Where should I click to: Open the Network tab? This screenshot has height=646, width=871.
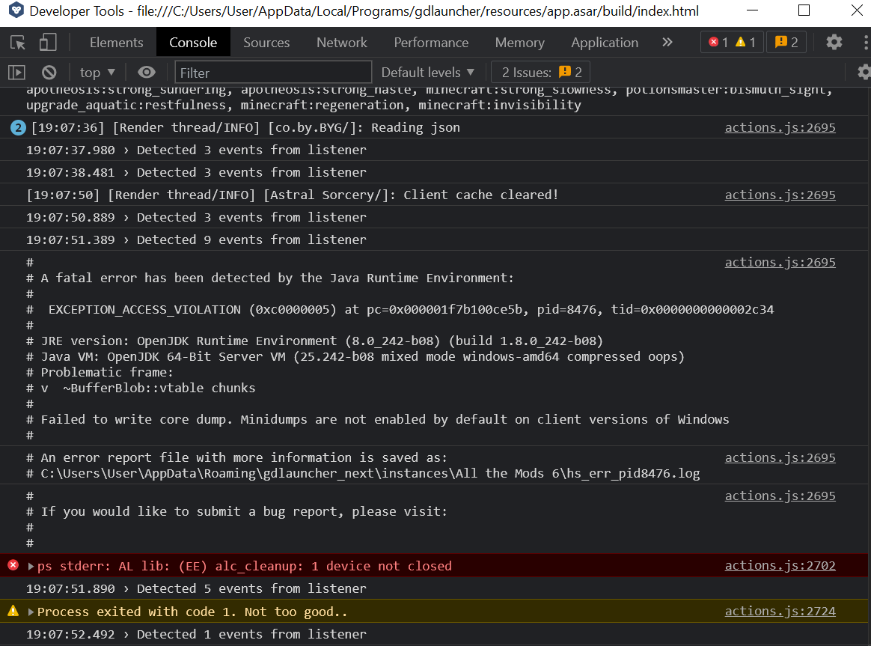[x=342, y=42]
